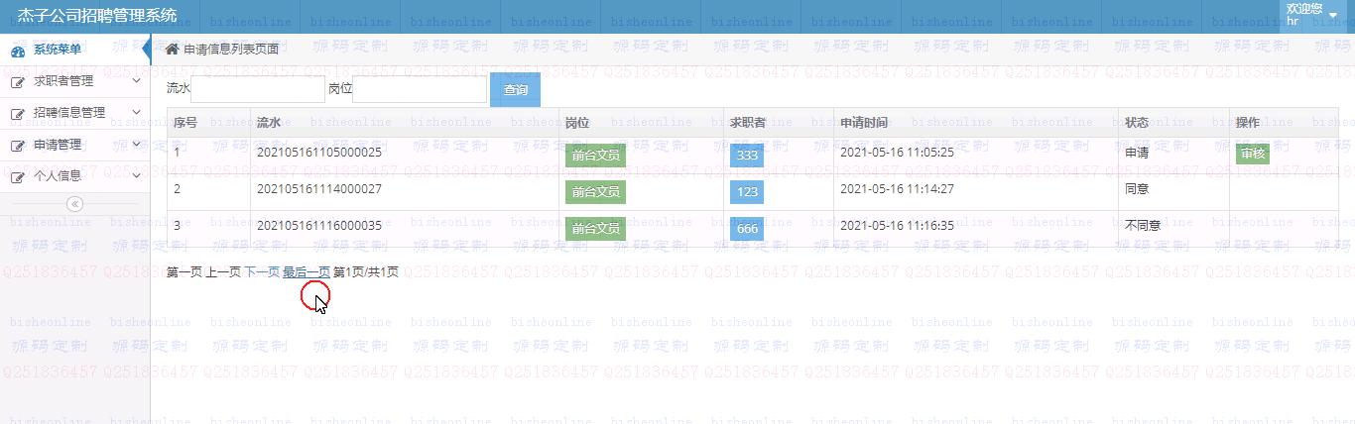Expand the 申请管理 submenu chevron
Screen dimensions: 1355x424
tap(136, 145)
